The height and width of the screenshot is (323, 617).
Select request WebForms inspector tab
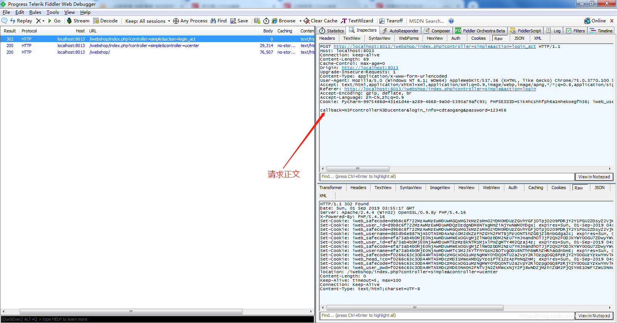click(409, 38)
